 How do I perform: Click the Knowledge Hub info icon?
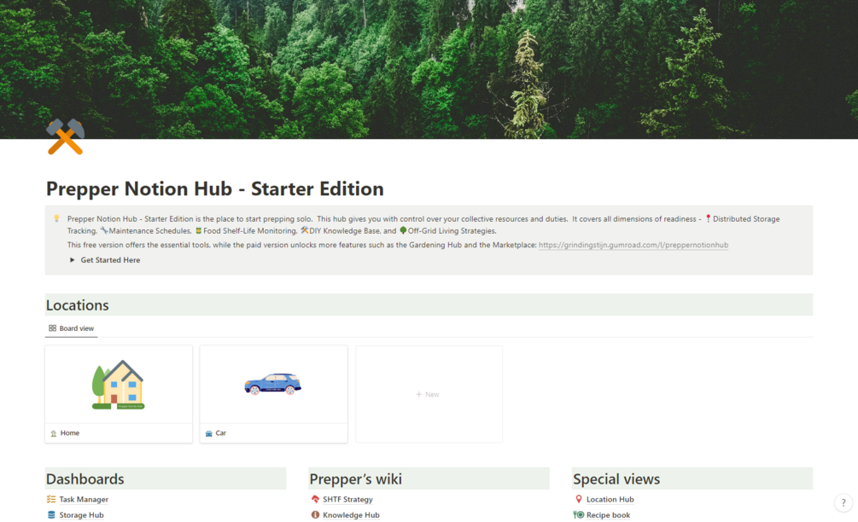tap(315, 515)
